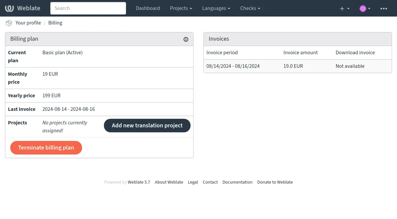Open the user avatar menu
Image resolution: width=397 pixels, height=219 pixels.
(x=365, y=8)
